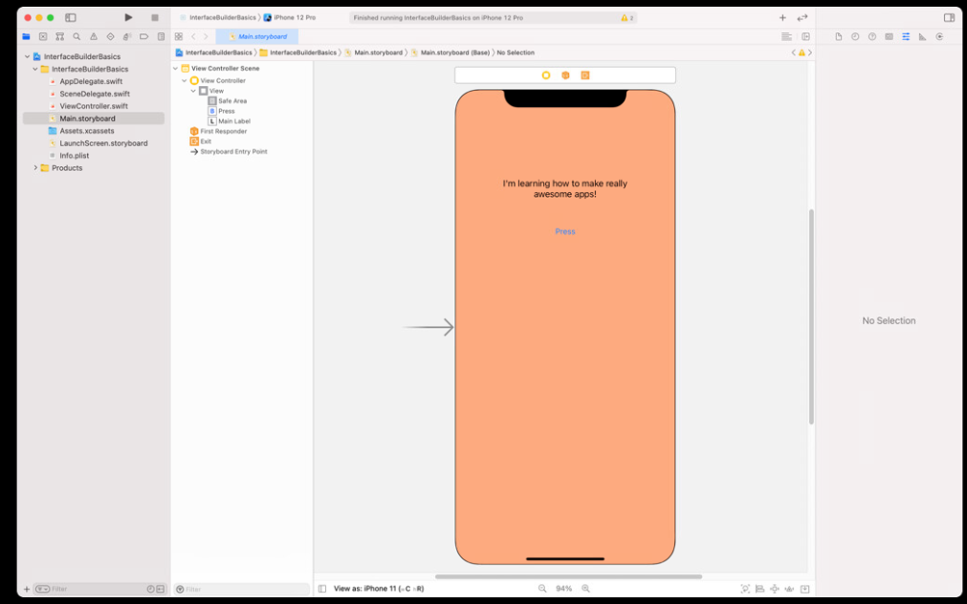Go back in editor history
The image size is (967, 604).
[x=193, y=37]
